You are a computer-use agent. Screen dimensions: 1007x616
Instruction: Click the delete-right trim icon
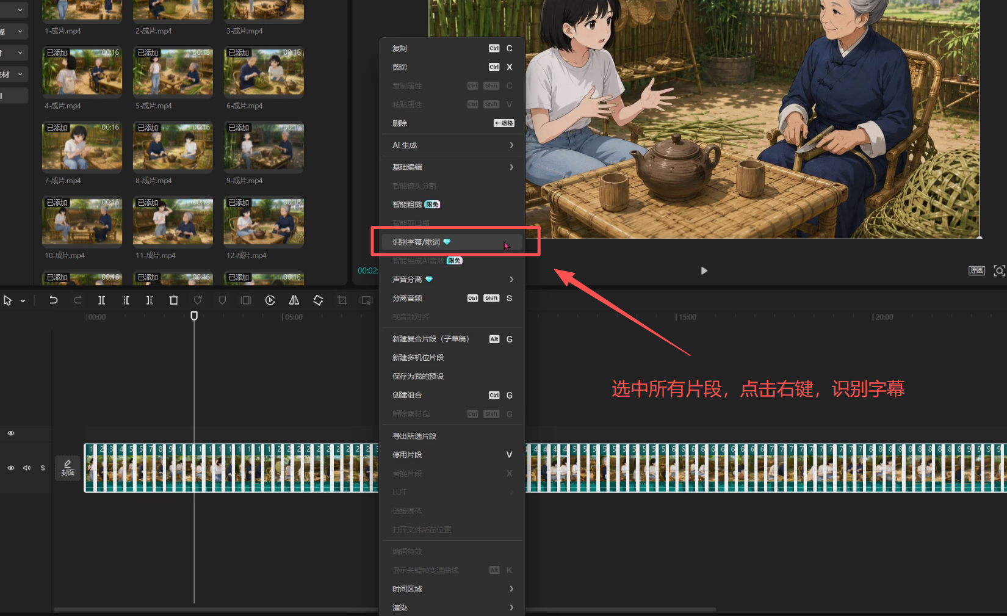[x=150, y=300]
